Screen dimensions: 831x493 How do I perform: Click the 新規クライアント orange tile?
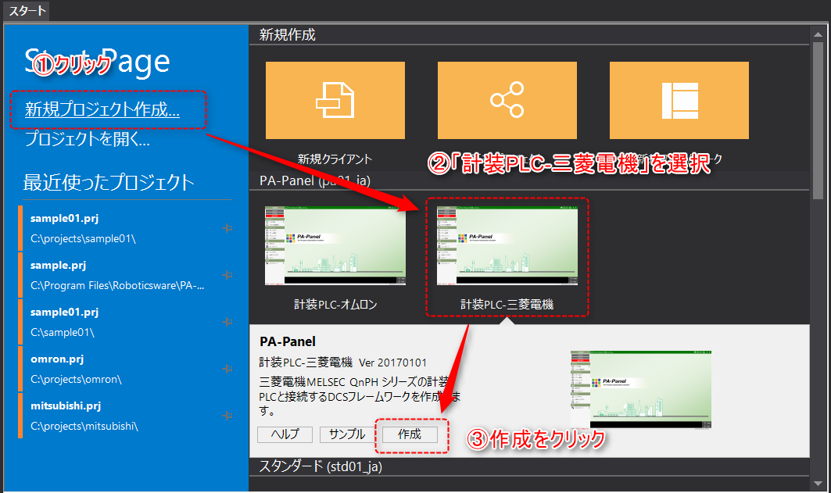pos(335,100)
